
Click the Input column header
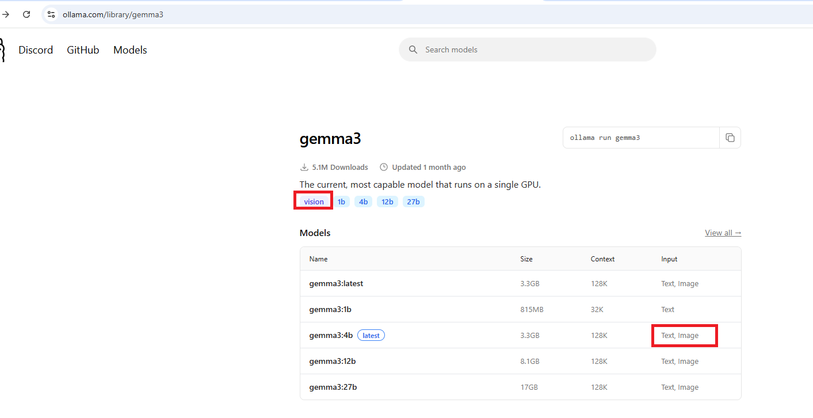point(669,259)
